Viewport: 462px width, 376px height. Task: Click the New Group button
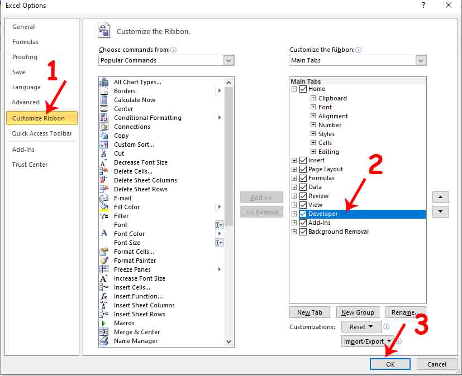(x=358, y=312)
